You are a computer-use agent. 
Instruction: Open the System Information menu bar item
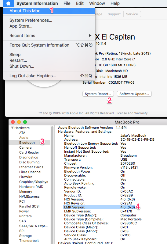(x=37, y=3)
